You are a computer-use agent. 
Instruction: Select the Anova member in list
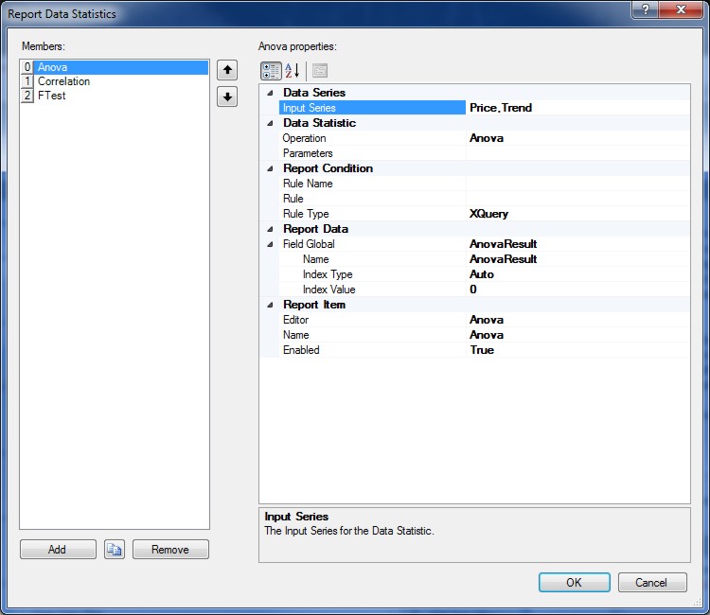coord(52,67)
